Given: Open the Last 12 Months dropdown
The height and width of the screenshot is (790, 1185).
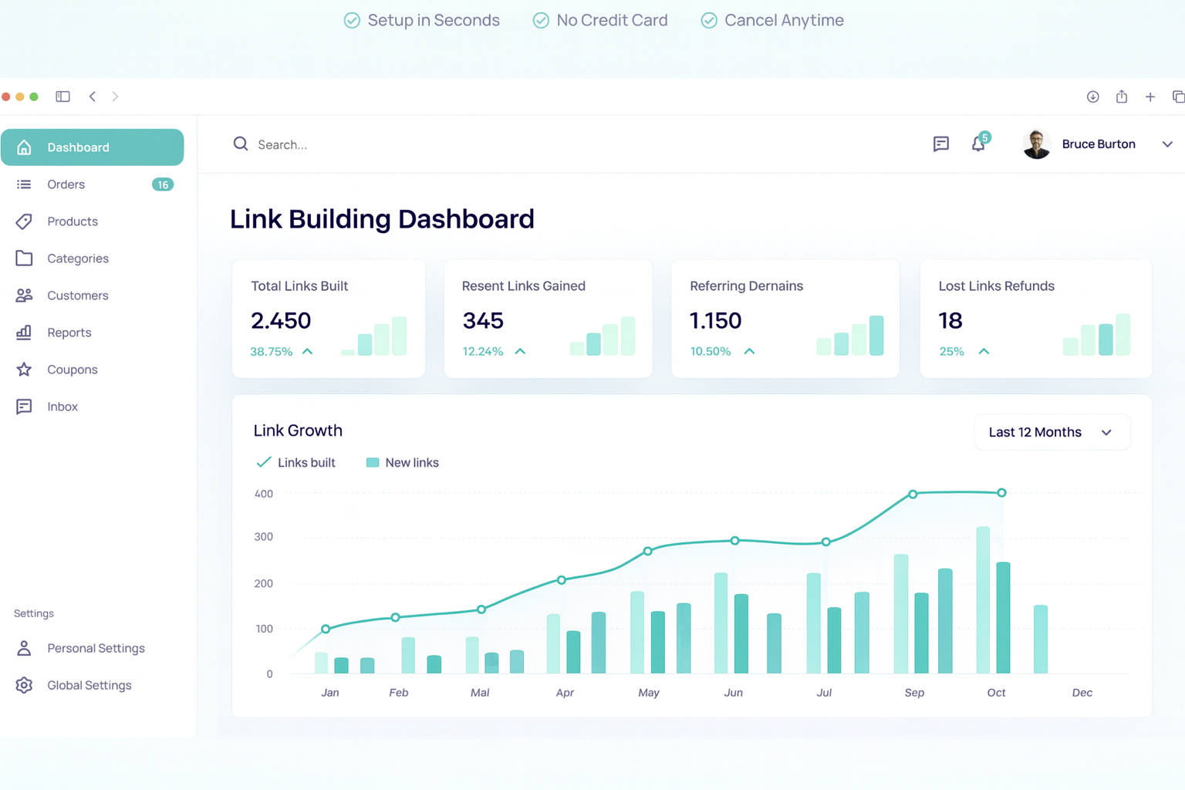Looking at the screenshot, I should (1052, 432).
